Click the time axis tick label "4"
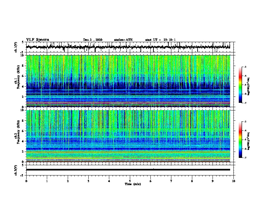Image resolution: width=263 pixels, height=203 pixels. pos(109,181)
